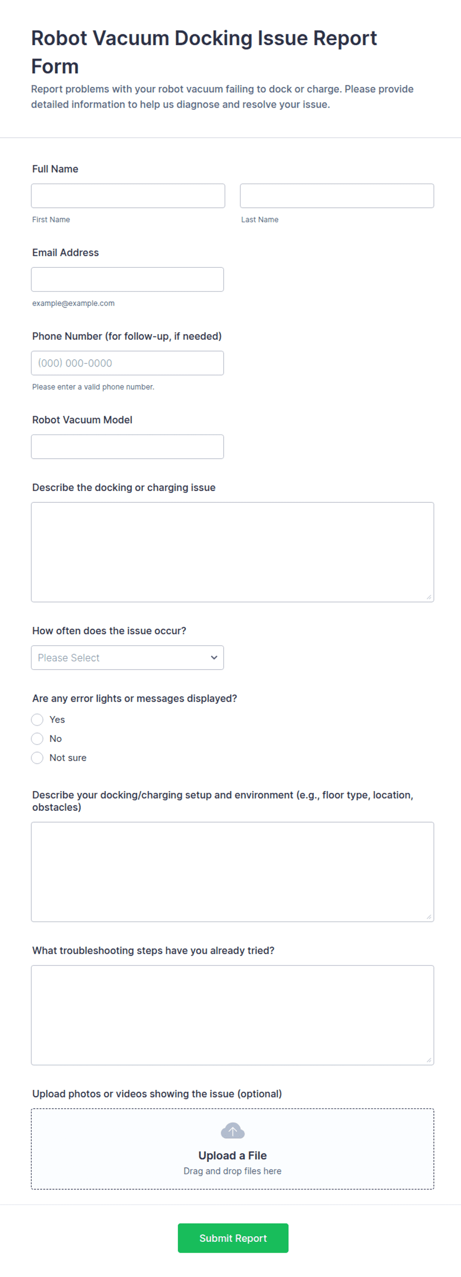Image resolution: width=461 pixels, height=1277 pixels.
Task: Submit the report with the green button
Action: pos(233,1238)
